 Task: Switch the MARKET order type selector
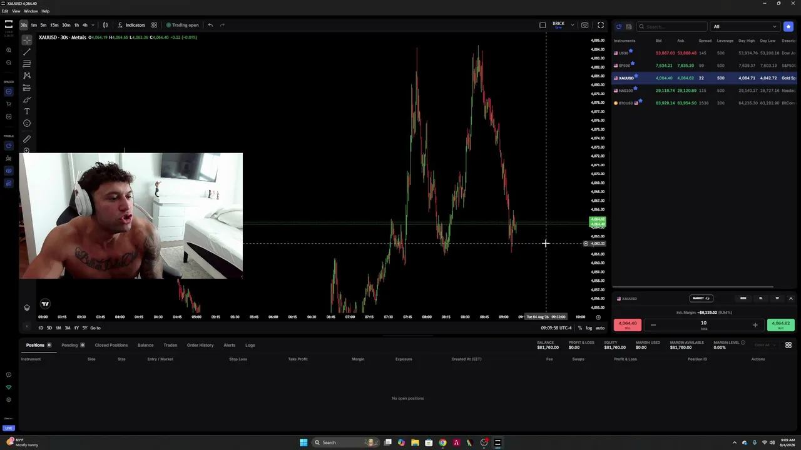701,298
